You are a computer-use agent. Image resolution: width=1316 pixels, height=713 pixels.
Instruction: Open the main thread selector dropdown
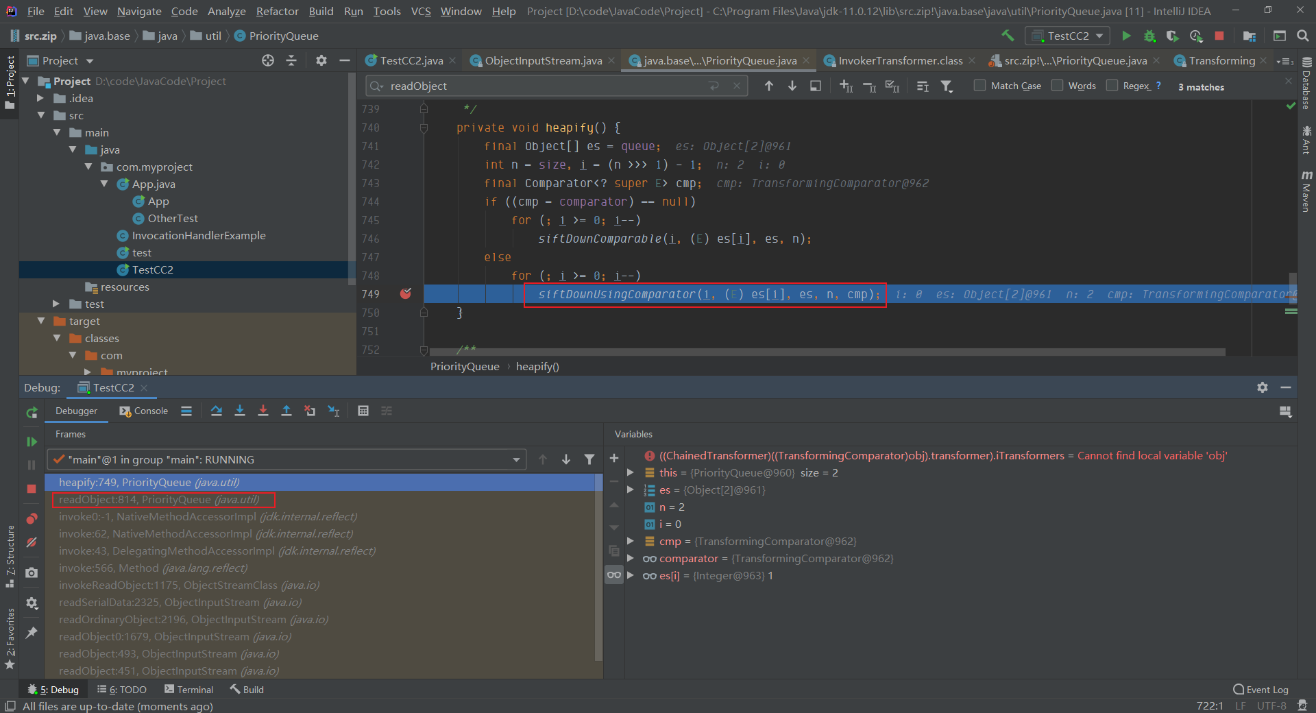(x=287, y=459)
